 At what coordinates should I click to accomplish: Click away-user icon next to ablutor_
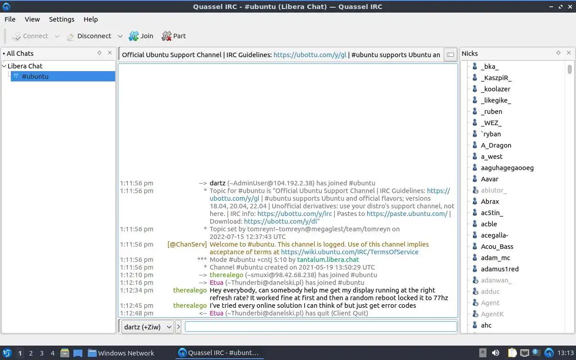coord(475,190)
